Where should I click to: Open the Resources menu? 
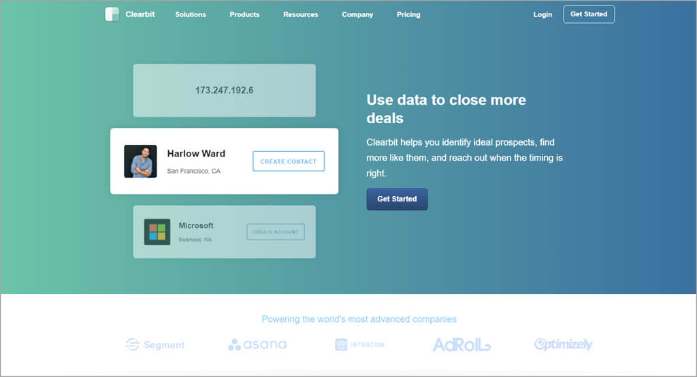pos(300,14)
